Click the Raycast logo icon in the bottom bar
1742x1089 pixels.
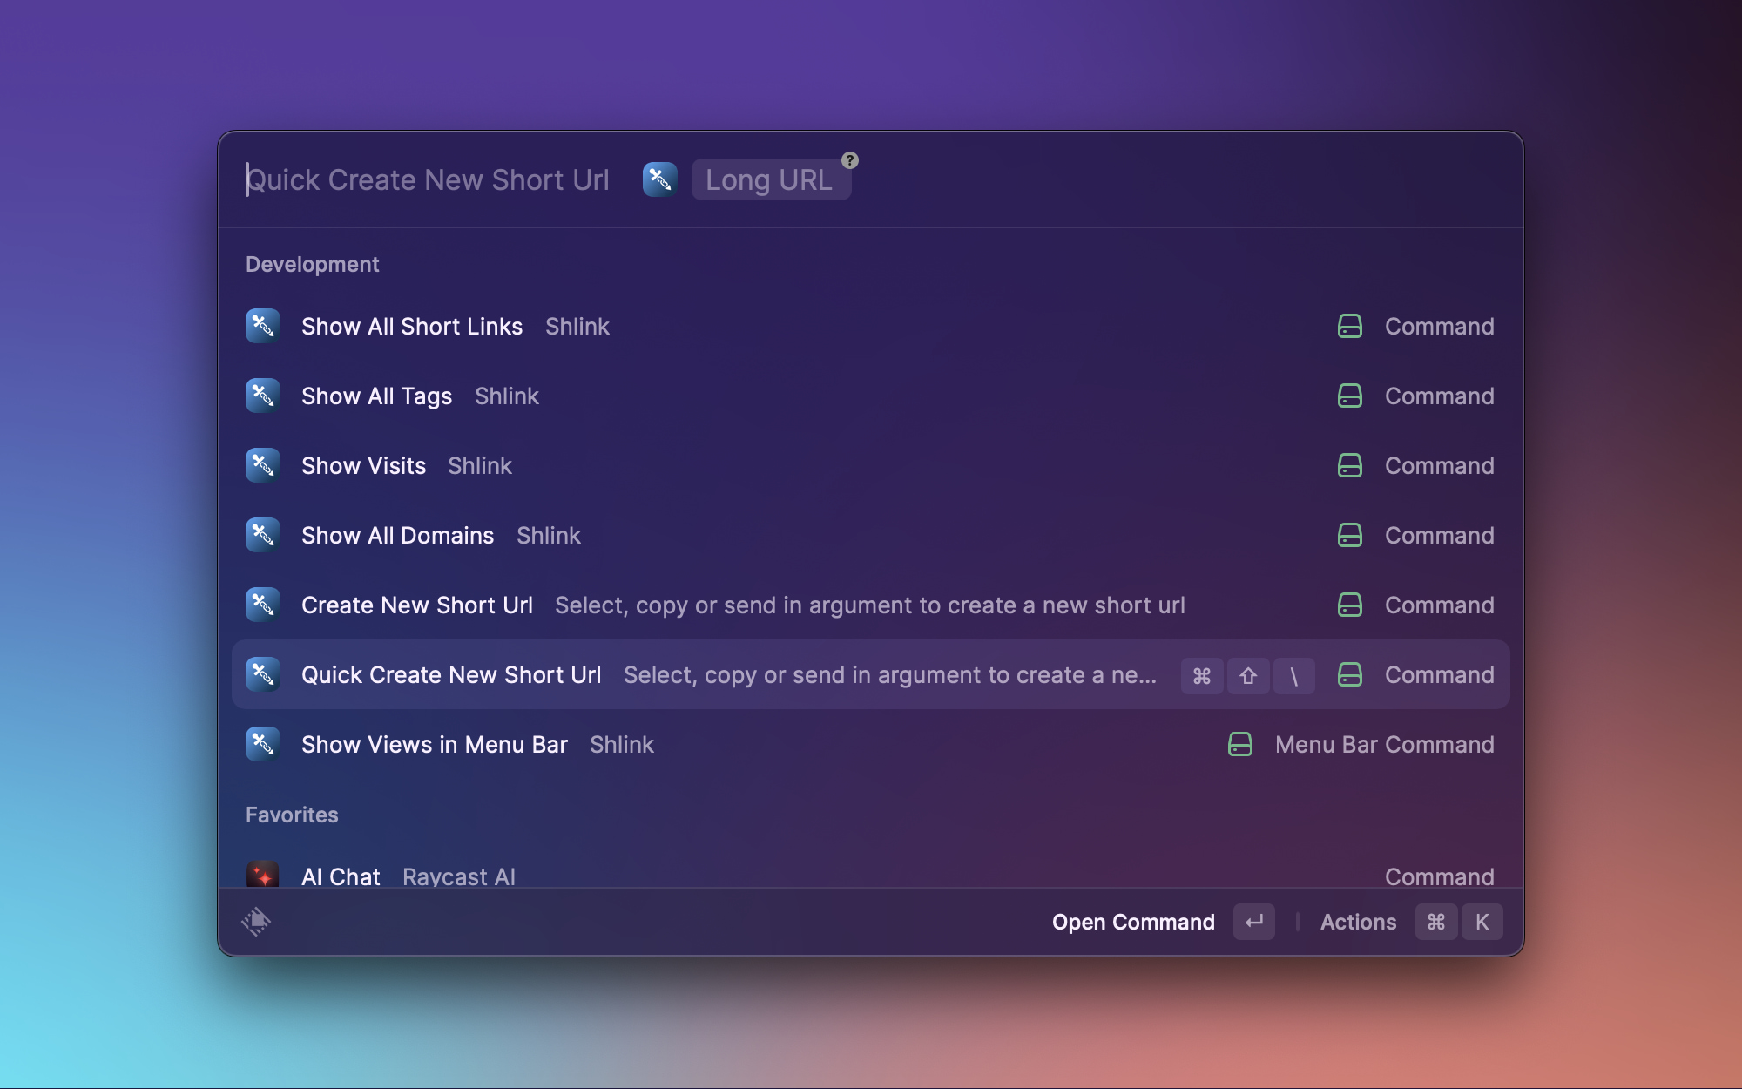pos(256,921)
